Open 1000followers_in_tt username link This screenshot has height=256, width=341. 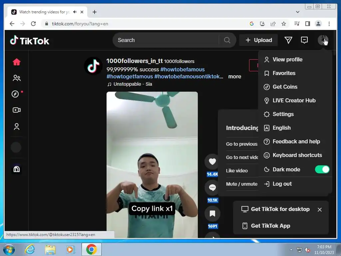(135, 61)
